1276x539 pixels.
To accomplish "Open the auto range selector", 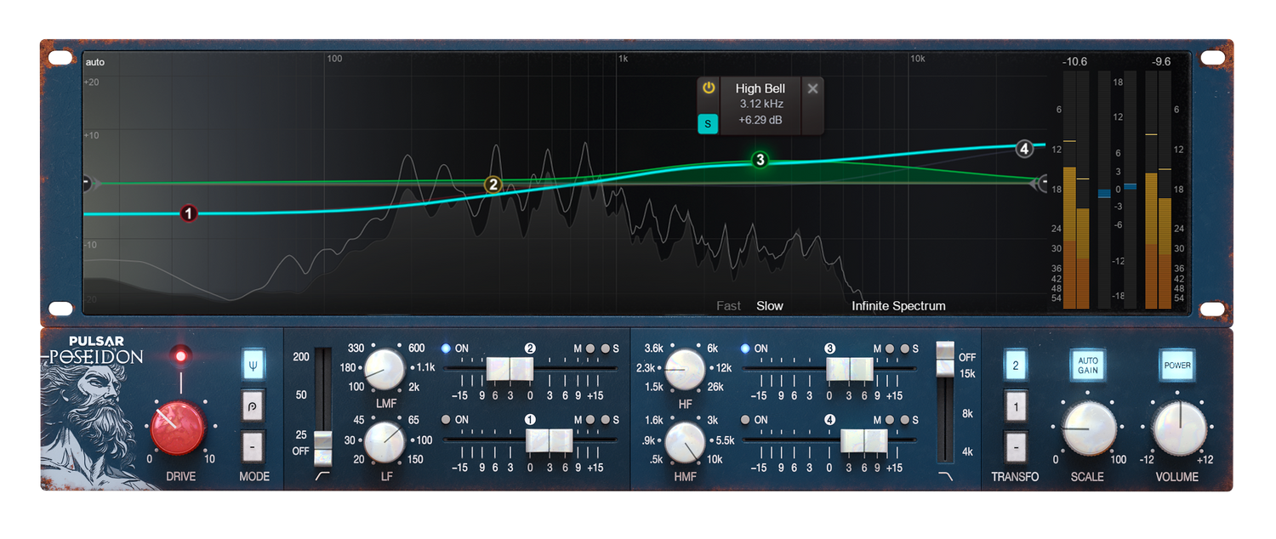I will 95,62.
